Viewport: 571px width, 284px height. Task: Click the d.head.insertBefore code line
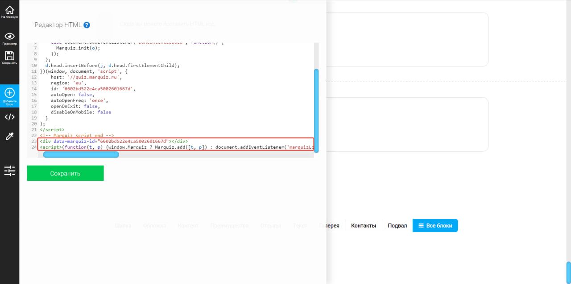112,65
